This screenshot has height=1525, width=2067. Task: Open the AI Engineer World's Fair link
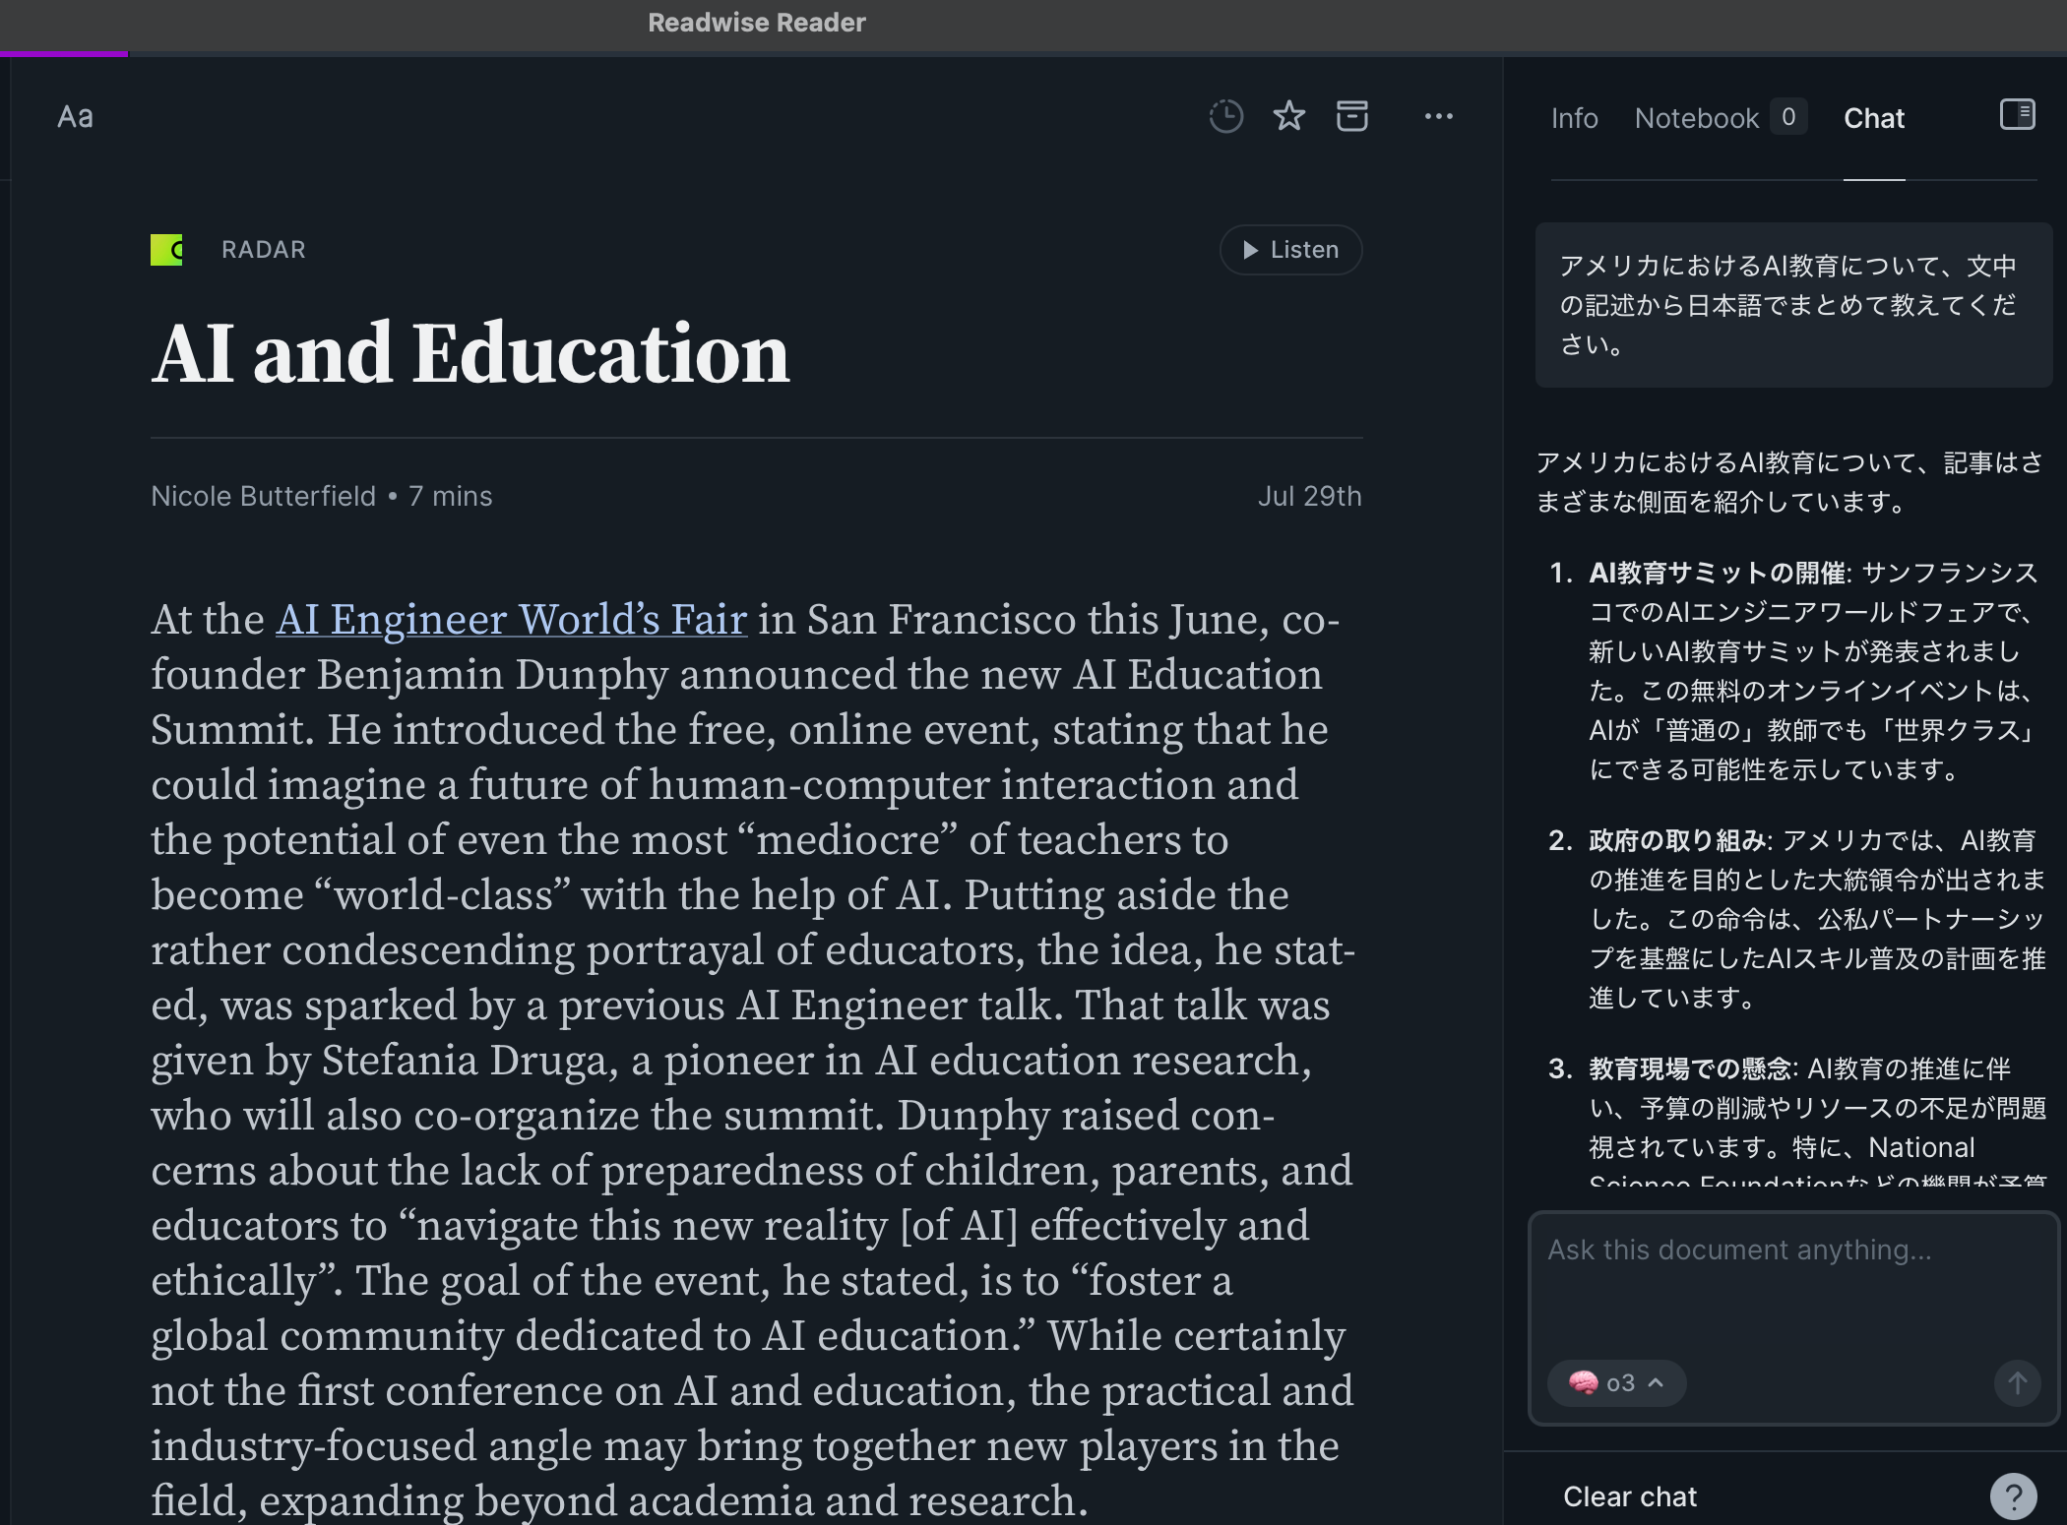pos(511,620)
